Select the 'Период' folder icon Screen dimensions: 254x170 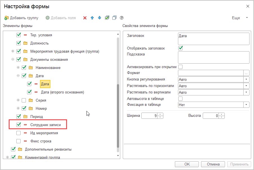25,117
